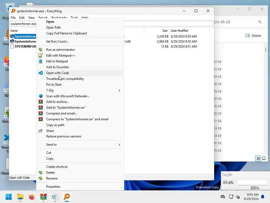Switch Explorer to details list view icon

coord(258,158)
